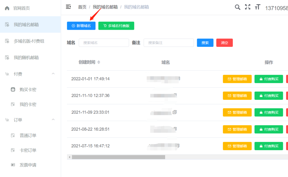
Task: Collapse the sidebar using the hamburger icon
Action: 68,7
